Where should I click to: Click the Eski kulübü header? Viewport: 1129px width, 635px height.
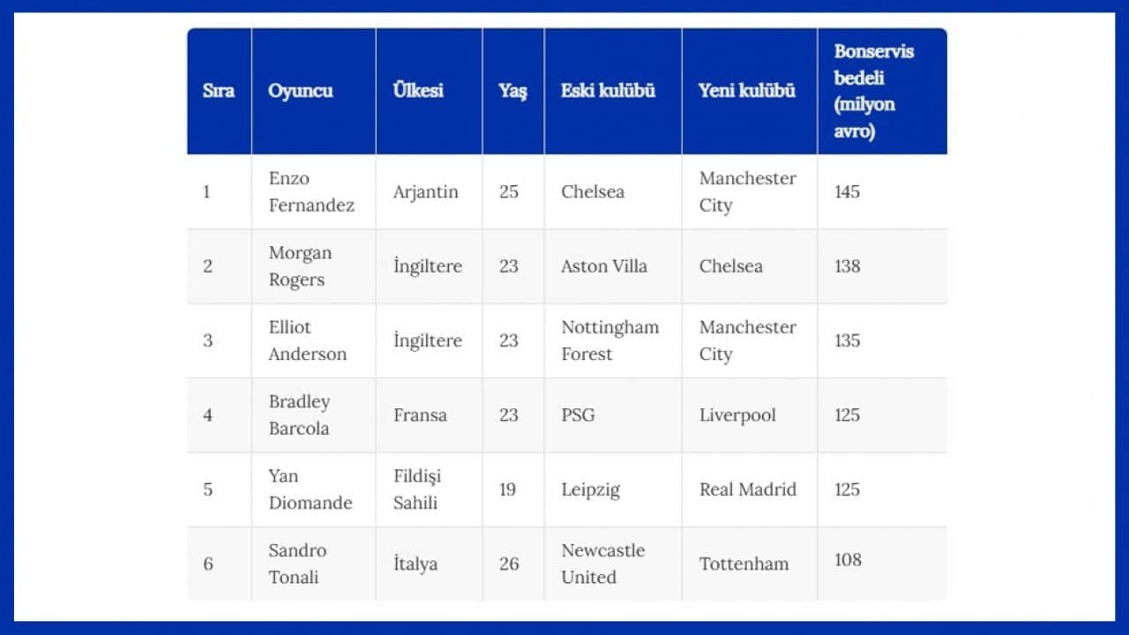pos(608,90)
